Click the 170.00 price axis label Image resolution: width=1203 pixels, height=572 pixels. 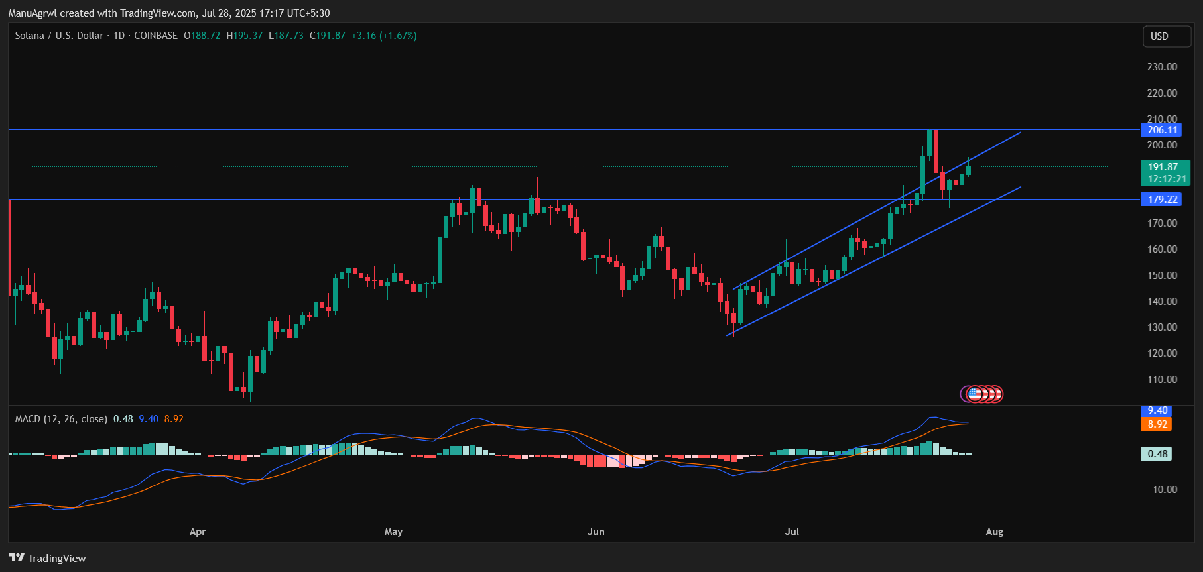[1162, 223]
